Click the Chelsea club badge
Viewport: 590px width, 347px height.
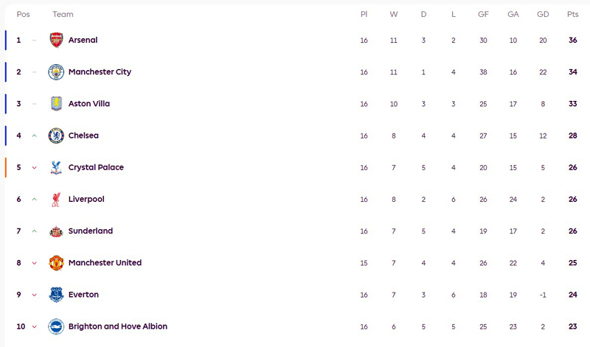(x=56, y=136)
